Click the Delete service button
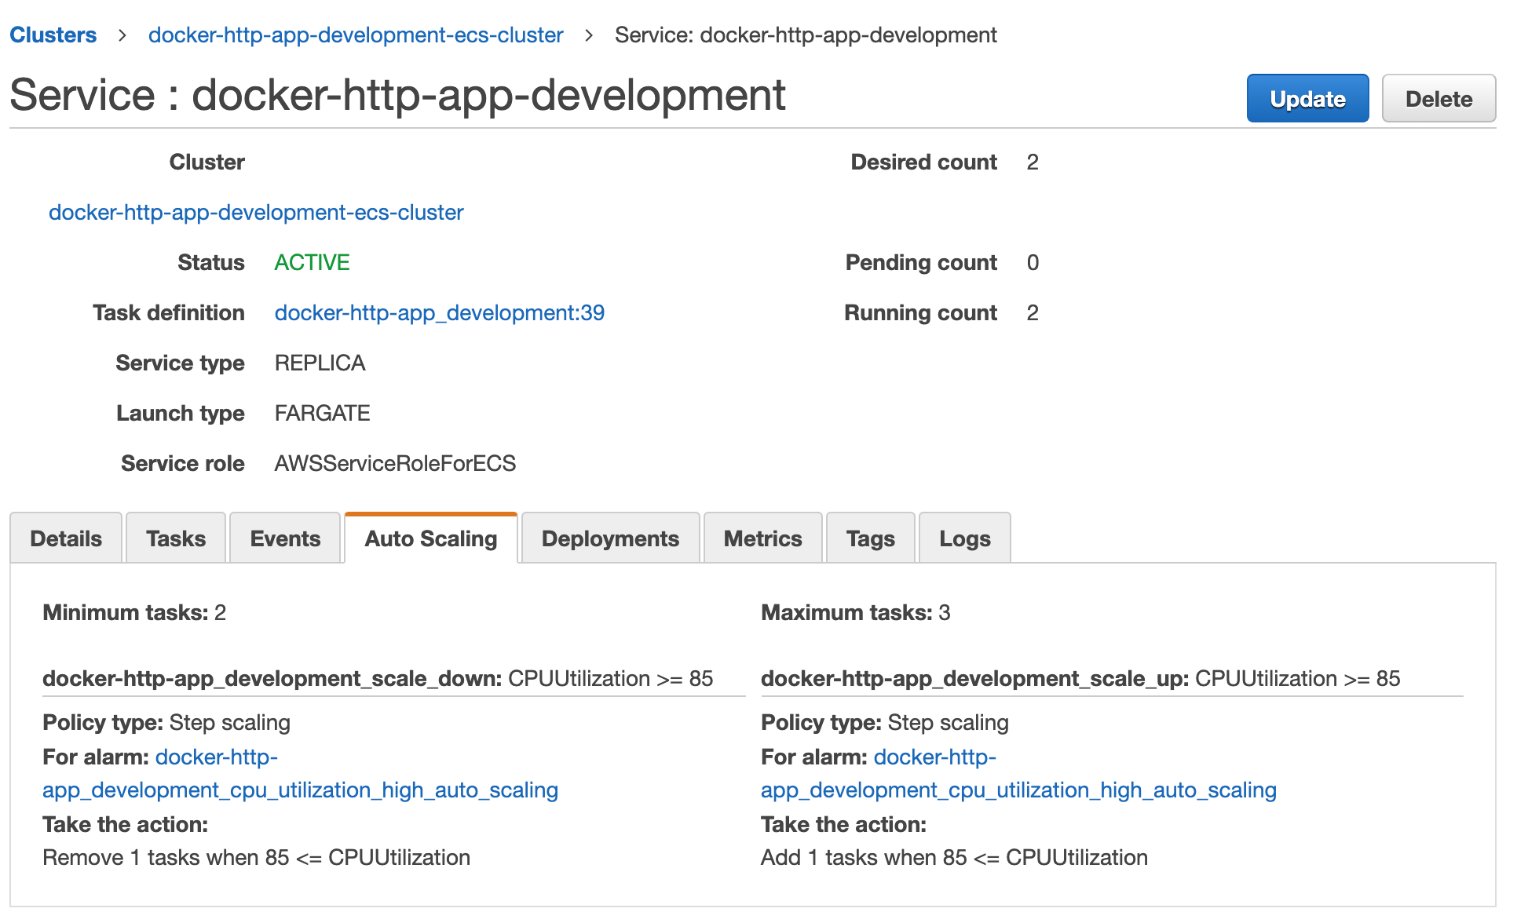The height and width of the screenshot is (923, 1528). 1438,99
